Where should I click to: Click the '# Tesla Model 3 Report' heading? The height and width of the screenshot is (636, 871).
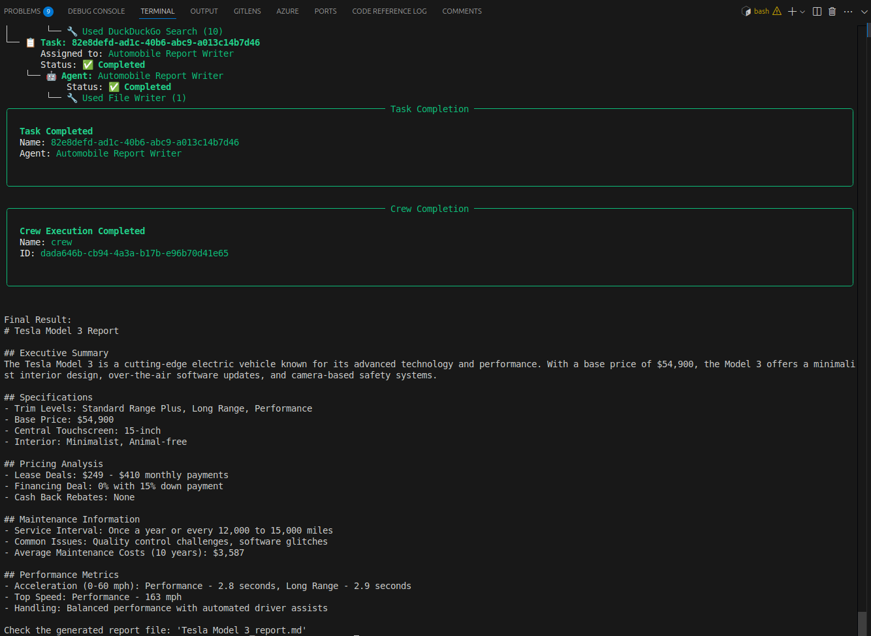click(61, 331)
